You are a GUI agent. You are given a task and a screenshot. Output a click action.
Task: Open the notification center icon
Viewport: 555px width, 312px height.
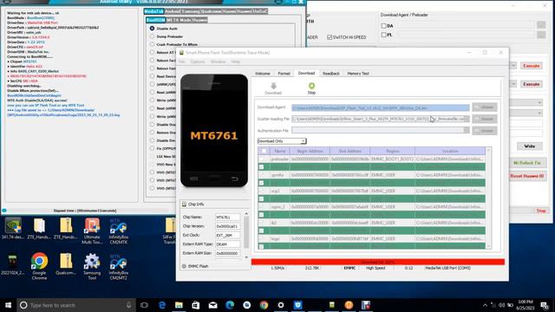coord(545,305)
